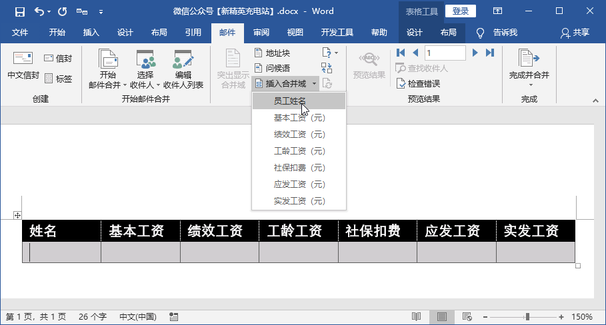606x325 pixels.
Task: Open ribbon display options icon
Action: pyautogui.click(x=497, y=11)
